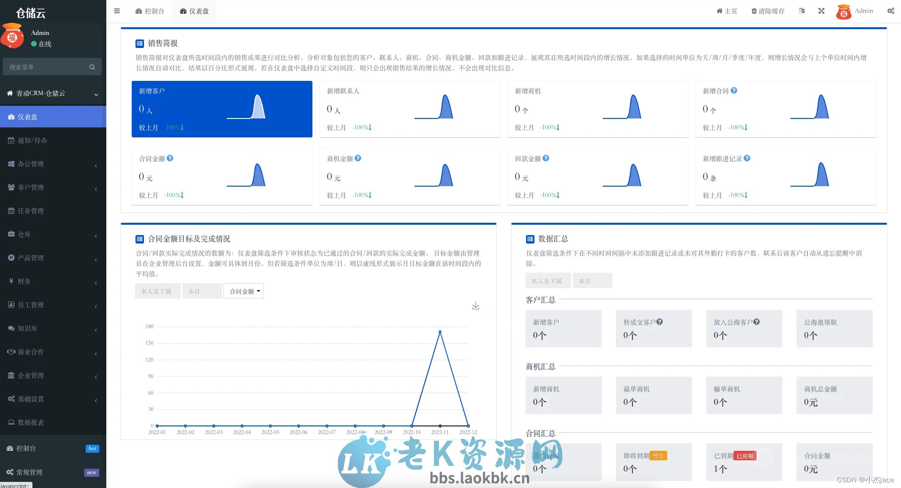The image size is (901, 488).
Task: Click the 合同金额 help tooltip icon
Action: point(170,158)
